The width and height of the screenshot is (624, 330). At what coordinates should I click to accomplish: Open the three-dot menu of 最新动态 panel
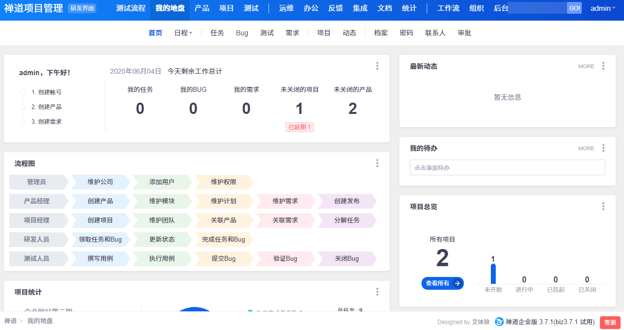click(x=603, y=66)
